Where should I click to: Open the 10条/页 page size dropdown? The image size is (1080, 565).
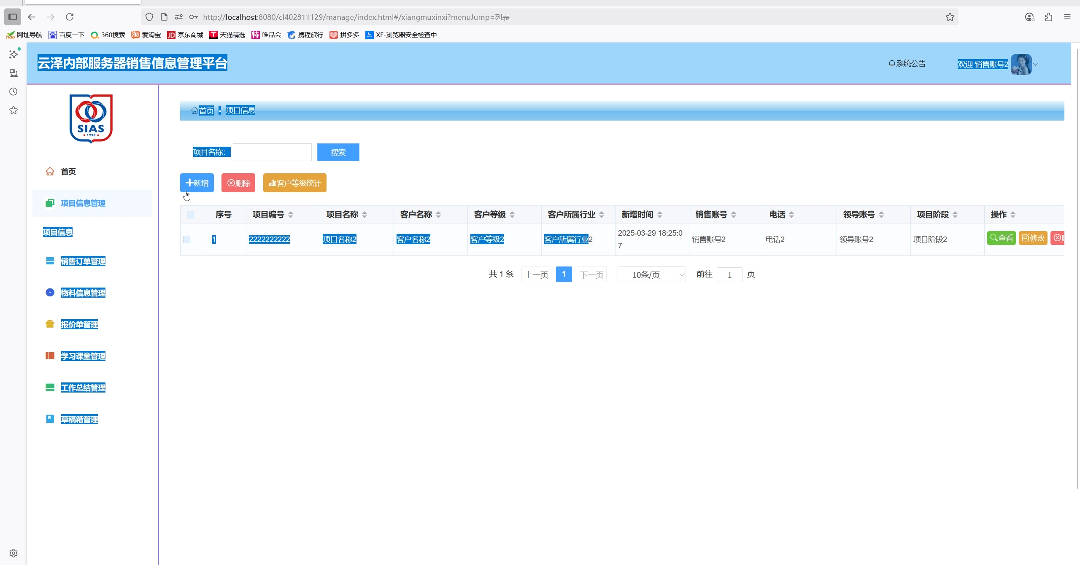tap(651, 274)
